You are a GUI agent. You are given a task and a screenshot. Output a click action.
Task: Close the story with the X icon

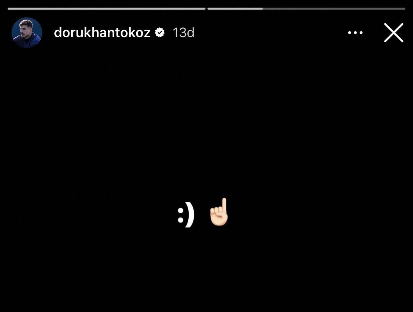point(393,33)
